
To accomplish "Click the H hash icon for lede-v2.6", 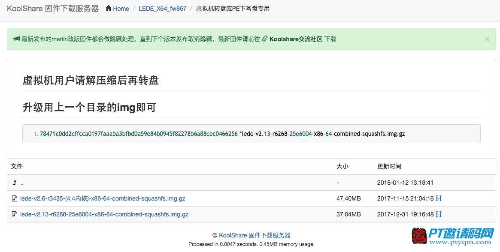I will click(439, 198).
